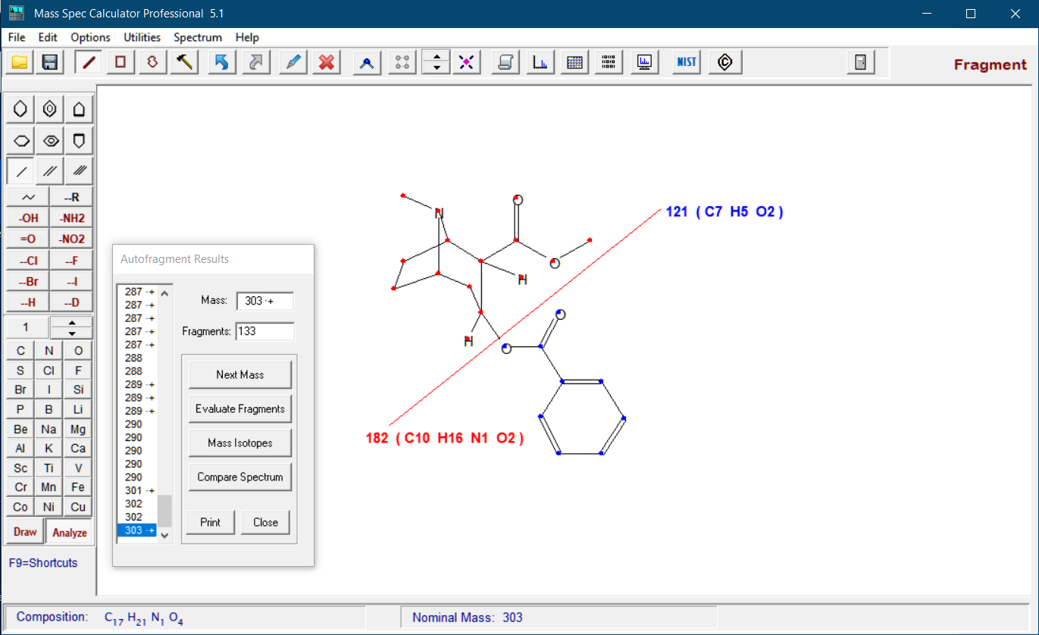Add an --R group substituent
This screenshot has height=635, width=1039.
pos(71,197)
